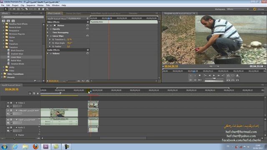Image resolution: width=267 pixels, height=150 pixels.
Task: Select the Block Dissolve effect
Action: (17, 50)
